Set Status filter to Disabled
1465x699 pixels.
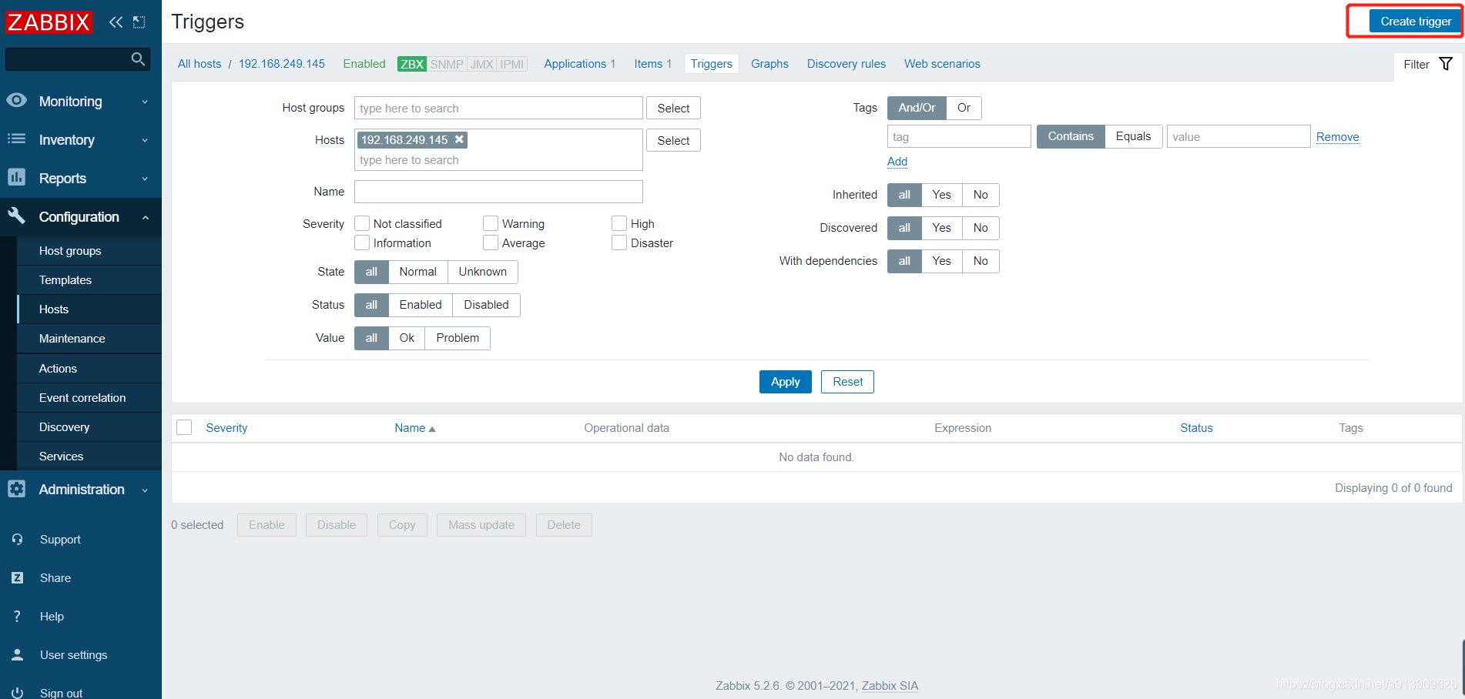click(486, 305)
